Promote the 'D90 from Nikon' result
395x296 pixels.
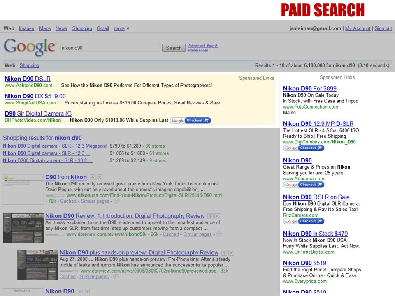93,178
